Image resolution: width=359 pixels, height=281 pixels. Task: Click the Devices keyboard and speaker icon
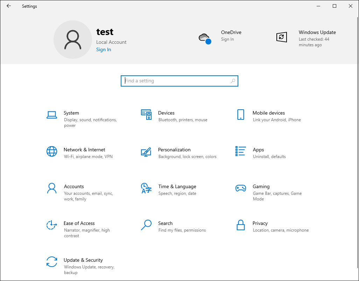click(146, 114)
